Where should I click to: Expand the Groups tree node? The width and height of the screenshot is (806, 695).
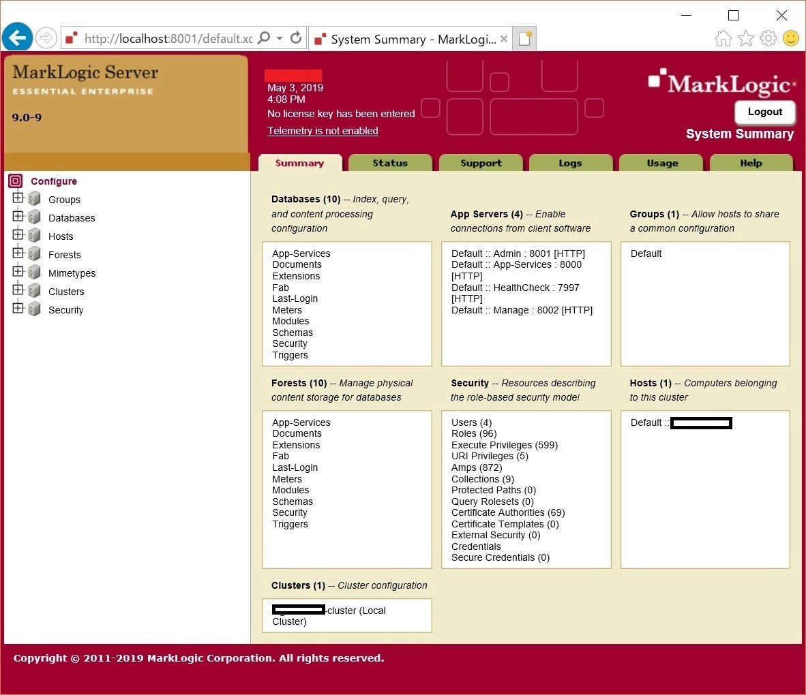[x=18, y=197]
